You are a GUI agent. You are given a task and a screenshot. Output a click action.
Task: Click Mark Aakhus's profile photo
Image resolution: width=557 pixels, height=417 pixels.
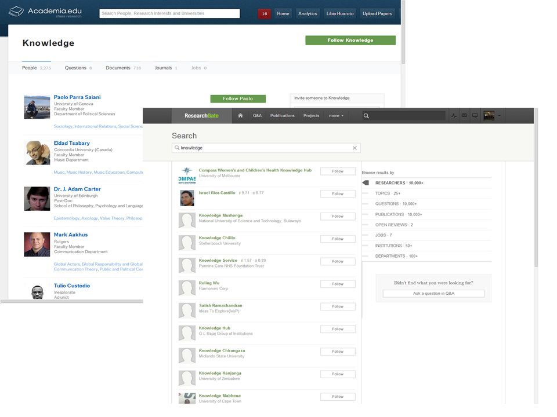pos(37,244)
